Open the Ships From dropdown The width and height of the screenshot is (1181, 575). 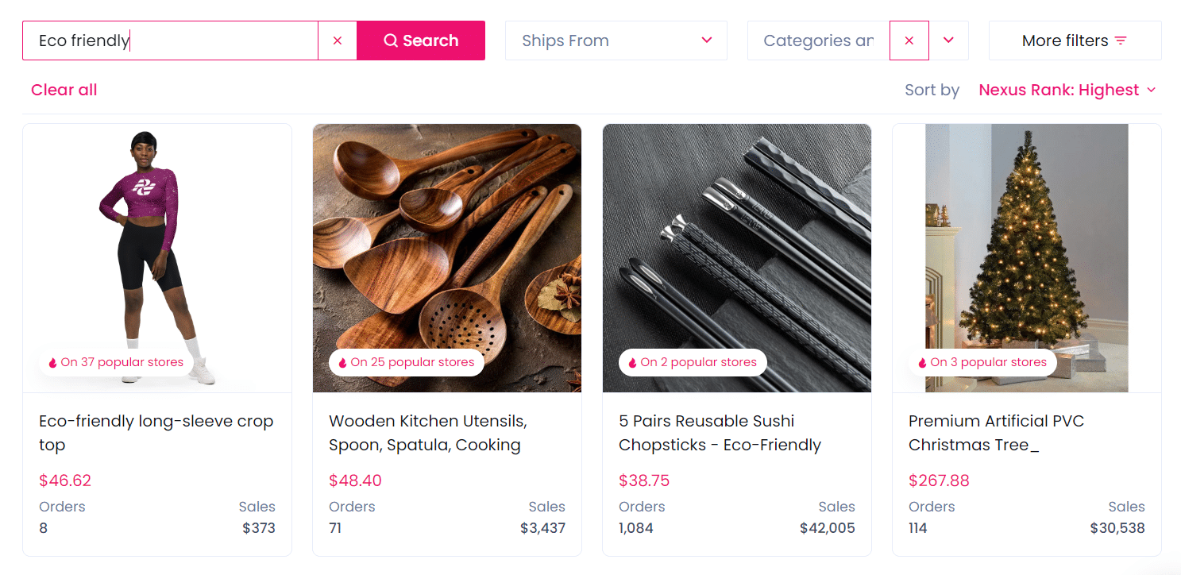click(x=616, y=41)
